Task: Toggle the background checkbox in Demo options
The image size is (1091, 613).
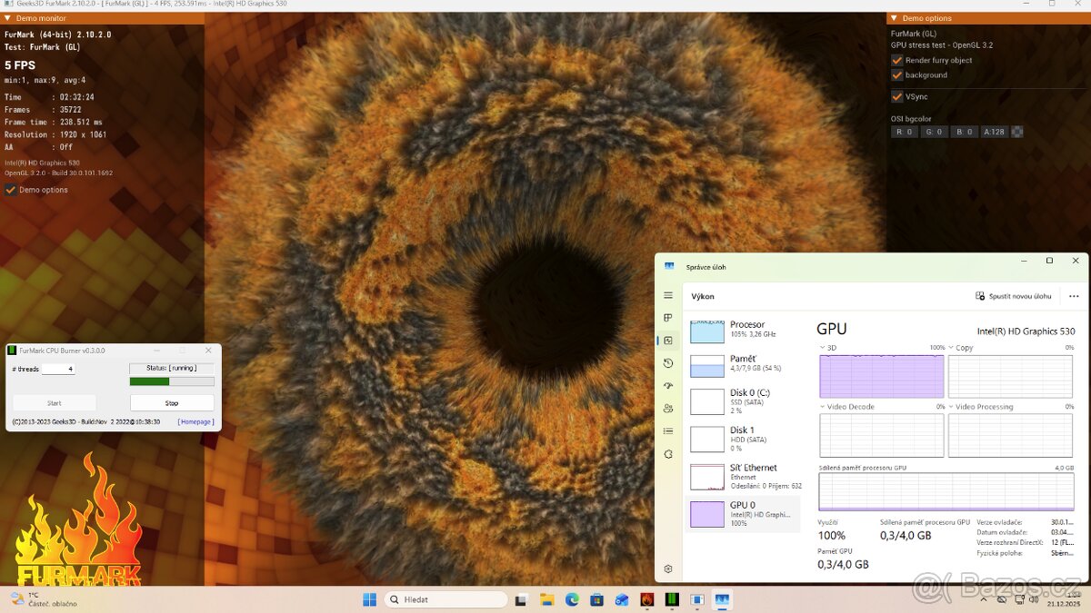Action: 897,75
